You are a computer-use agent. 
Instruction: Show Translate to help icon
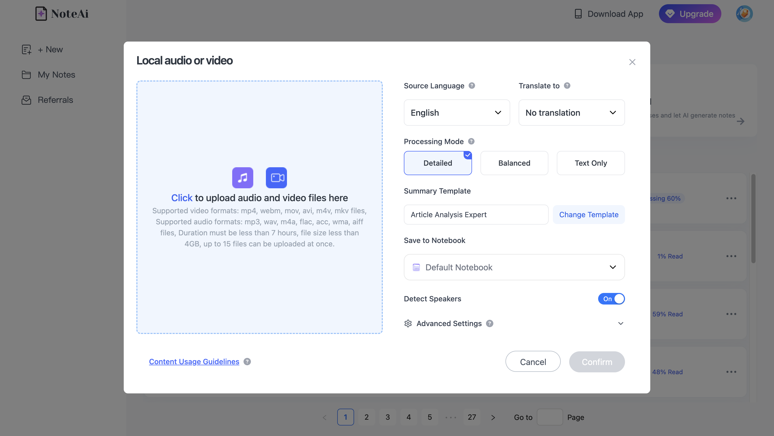(x=567, y=86)
